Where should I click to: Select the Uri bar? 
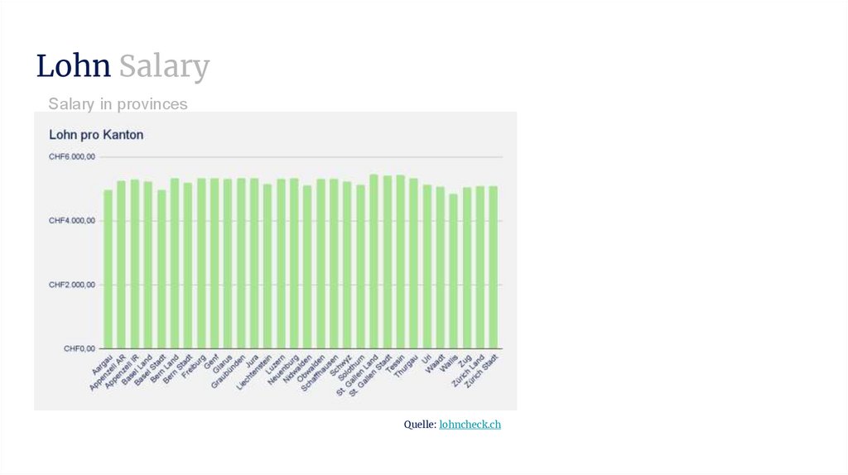tap(426, 266)
